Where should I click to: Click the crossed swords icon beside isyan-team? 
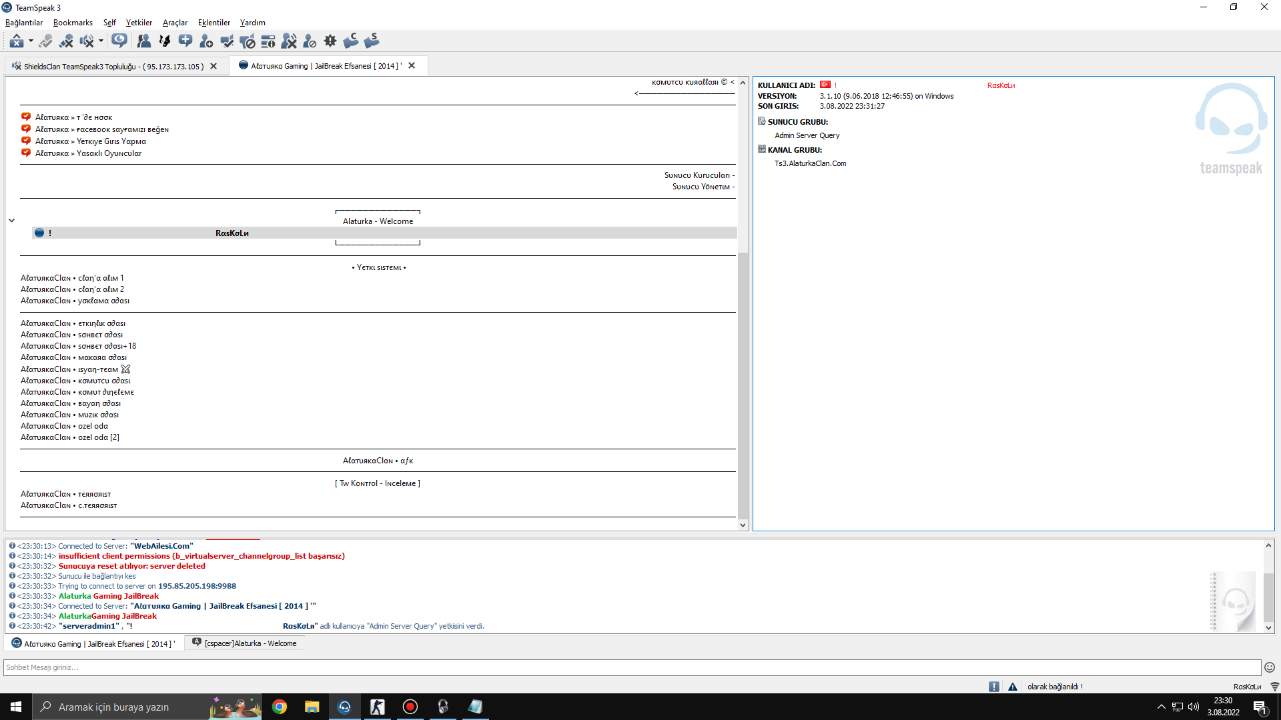coord(125,369)
